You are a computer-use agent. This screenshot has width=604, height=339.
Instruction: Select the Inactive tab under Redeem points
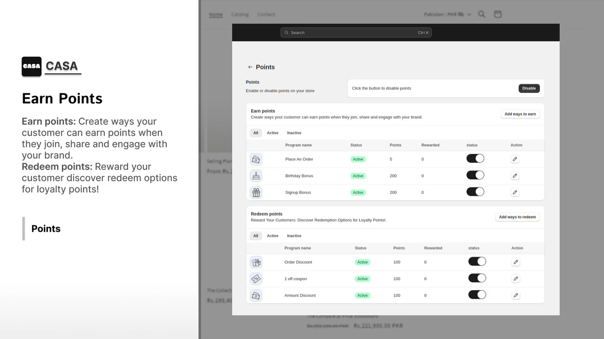coord(294,236)
